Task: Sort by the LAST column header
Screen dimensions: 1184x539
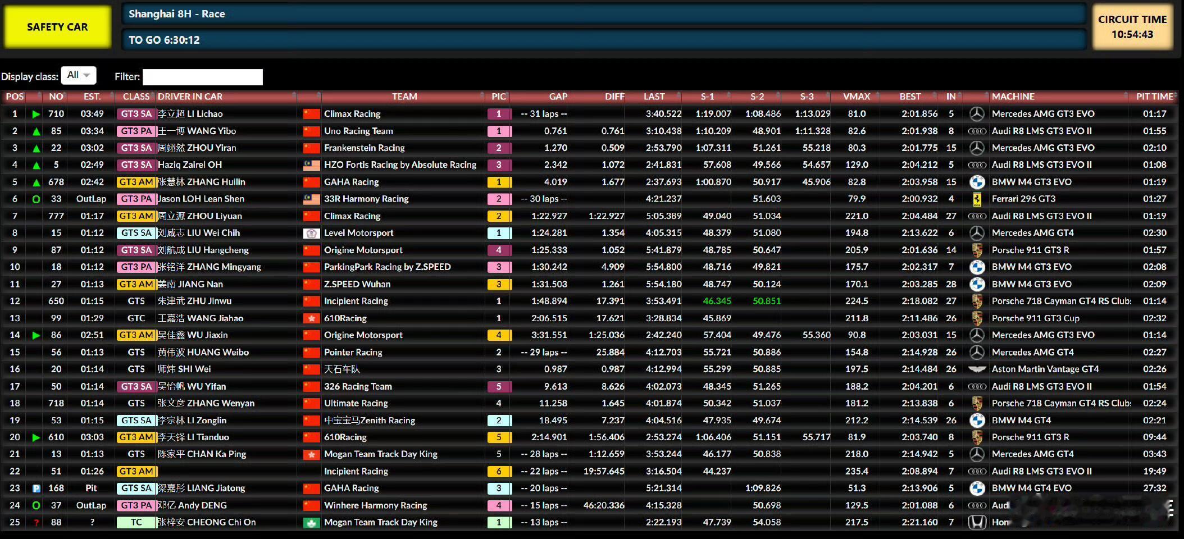Action: click(x=654, y=97)
